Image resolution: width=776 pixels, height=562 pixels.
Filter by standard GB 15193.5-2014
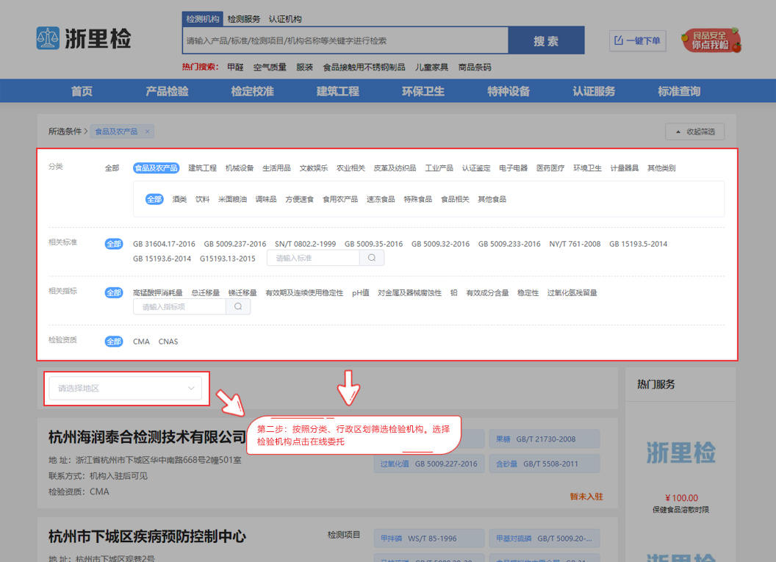pyautogui.click(x=638, y=244)
